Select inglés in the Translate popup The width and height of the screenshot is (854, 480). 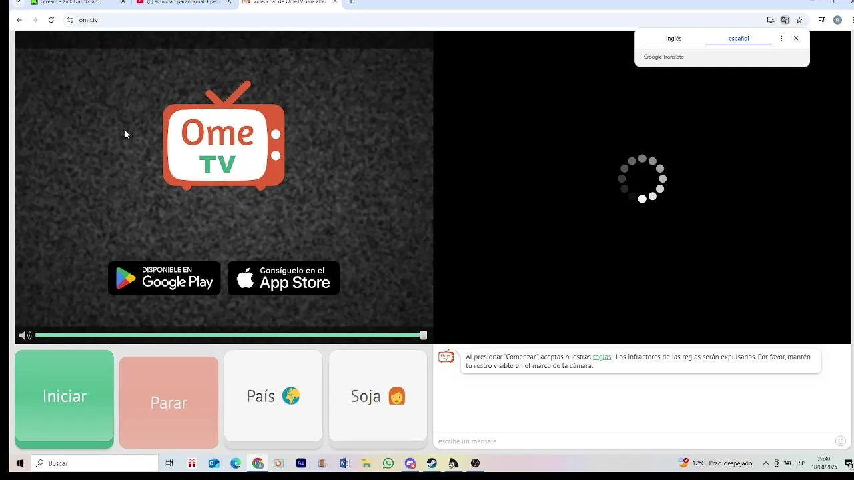tap(673, 39)
